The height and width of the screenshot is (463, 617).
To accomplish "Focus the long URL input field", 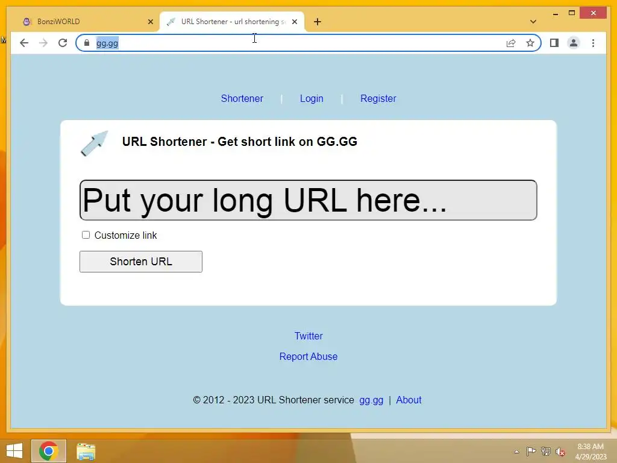I will click(308, 200).
